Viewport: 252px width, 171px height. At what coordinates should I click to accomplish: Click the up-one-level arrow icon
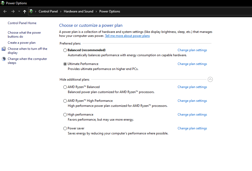click(24, 11)
